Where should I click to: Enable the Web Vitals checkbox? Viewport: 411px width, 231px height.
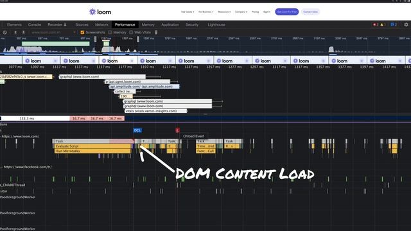131,32
